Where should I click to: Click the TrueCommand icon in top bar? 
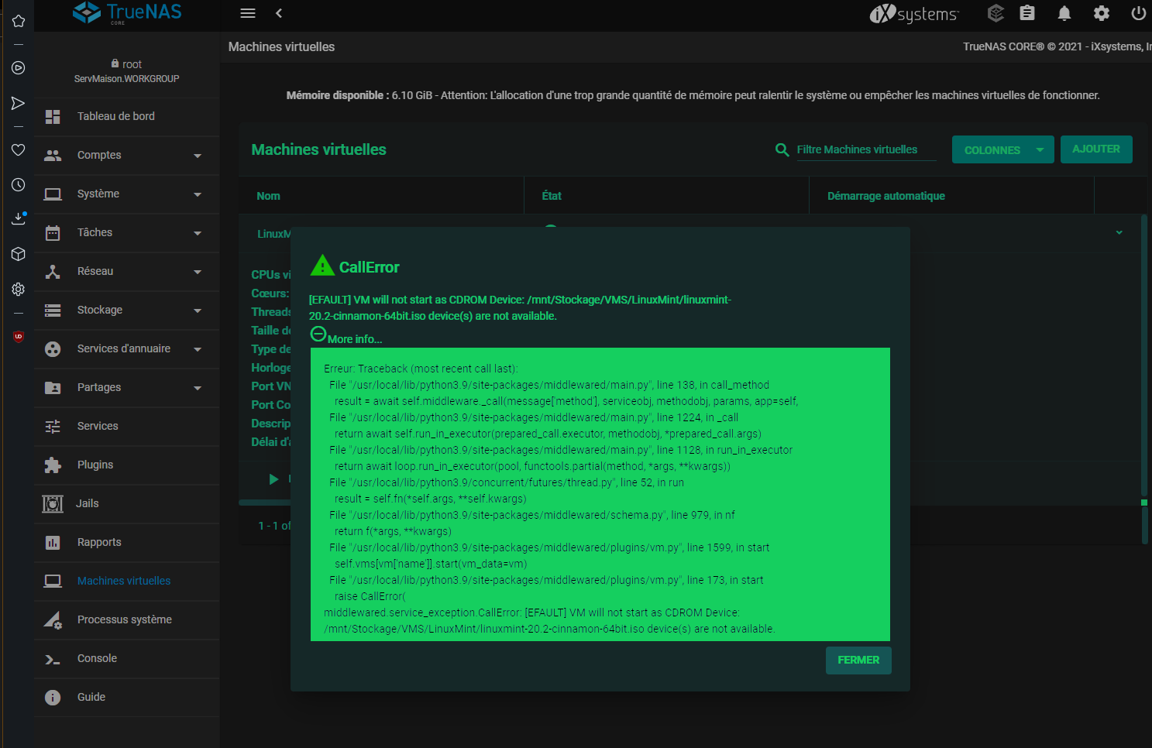coord(996,13)
